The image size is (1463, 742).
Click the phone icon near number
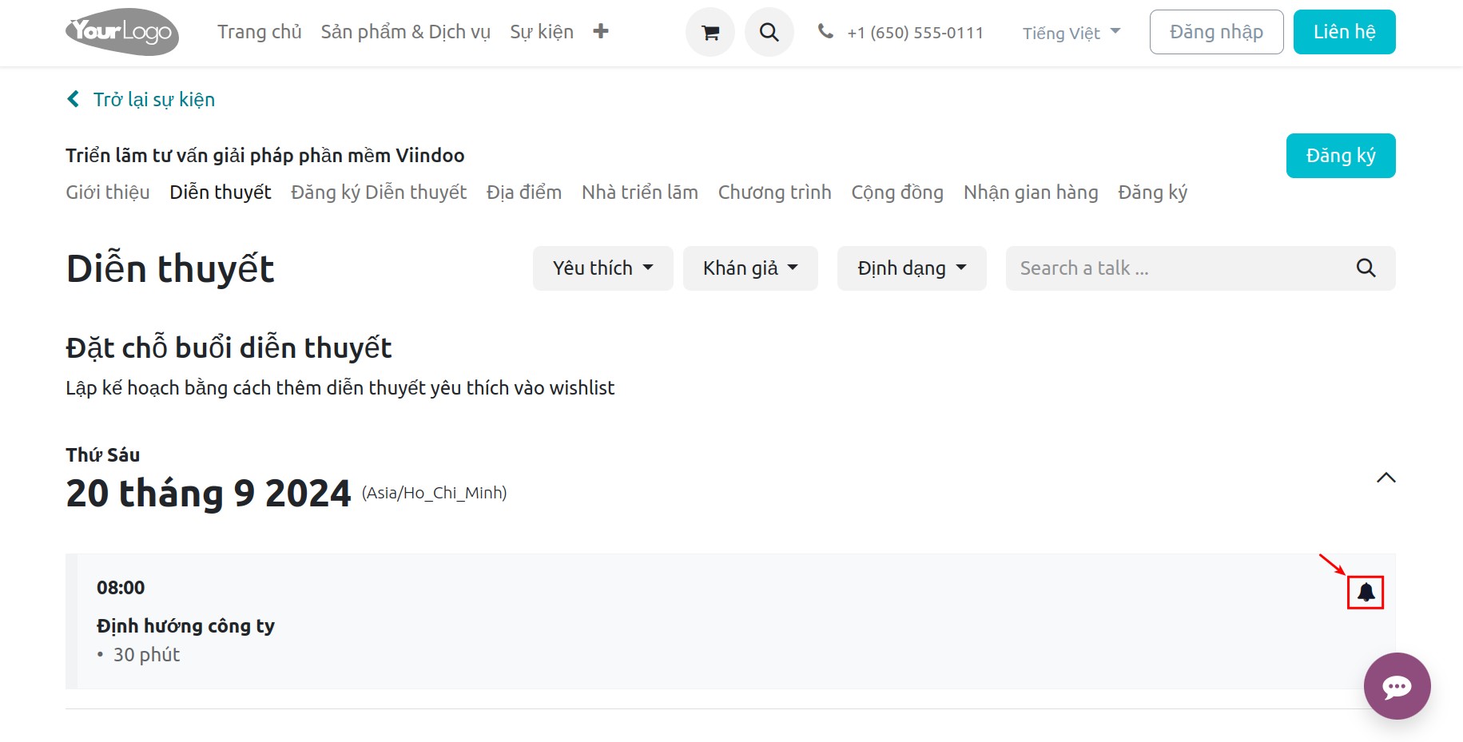[825, 31]
